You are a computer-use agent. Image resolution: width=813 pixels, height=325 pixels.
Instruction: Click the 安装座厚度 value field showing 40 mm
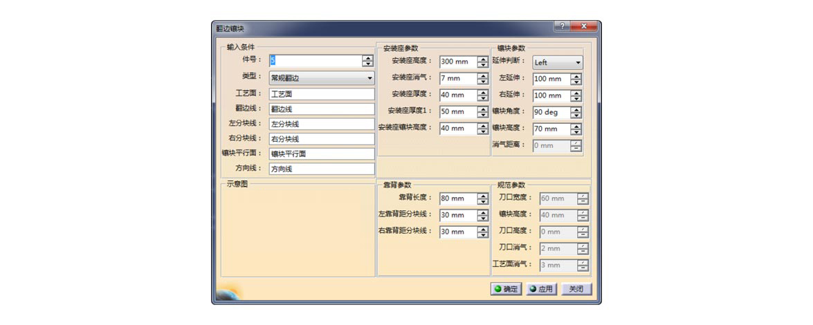point(457,95)
